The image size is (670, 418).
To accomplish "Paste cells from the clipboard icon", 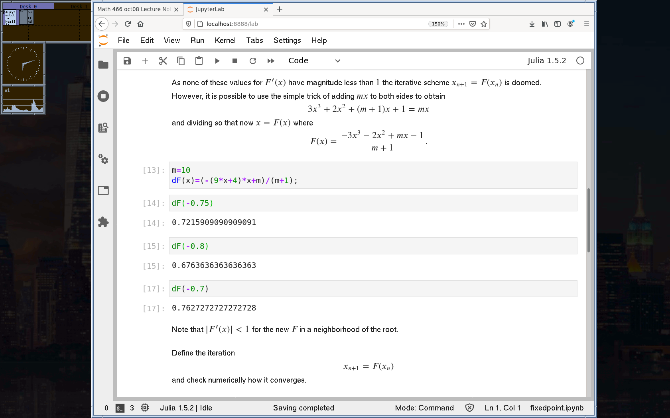I will pos(199,61).
